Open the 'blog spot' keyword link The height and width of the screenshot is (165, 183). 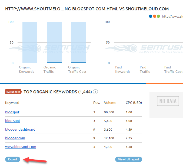13,121
